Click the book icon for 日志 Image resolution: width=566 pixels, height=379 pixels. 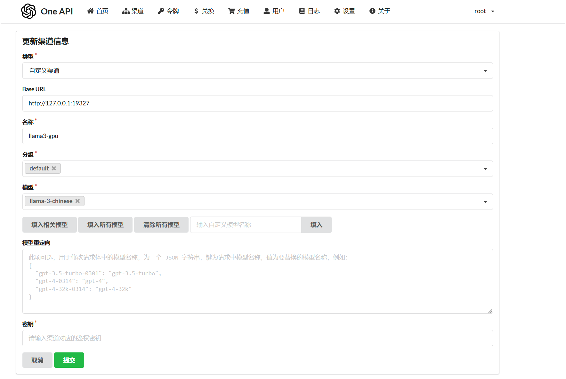point(302,11)
